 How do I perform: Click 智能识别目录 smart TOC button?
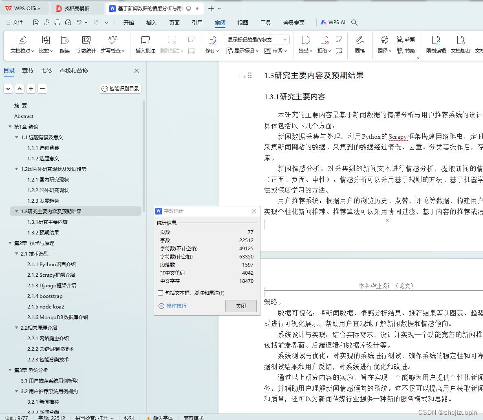[120, 89]
